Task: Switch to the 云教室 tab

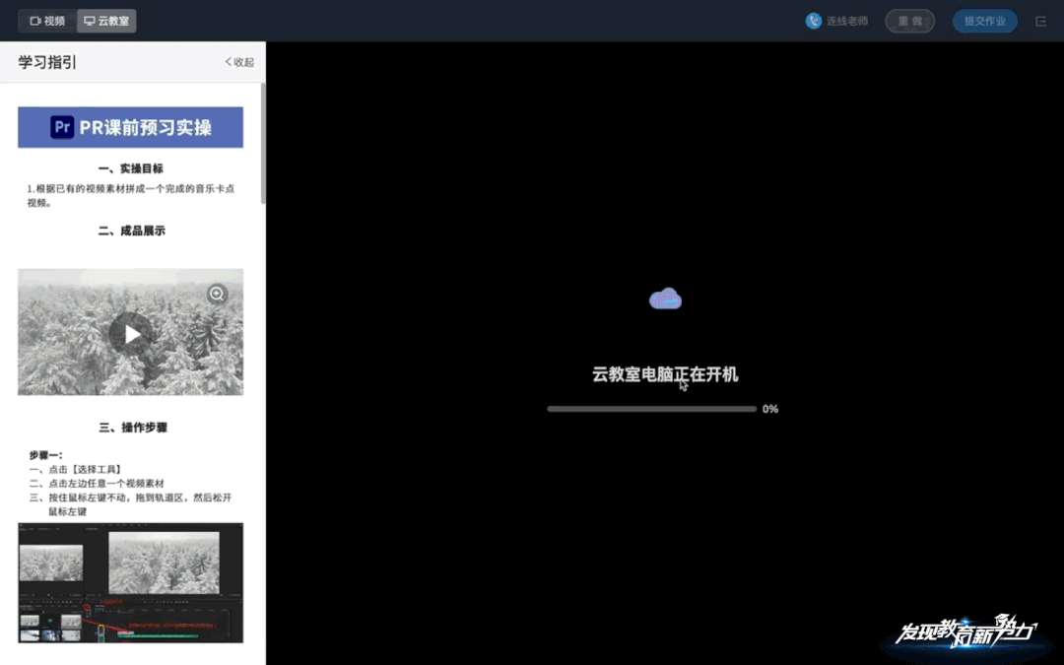Action: pos(105,20)
